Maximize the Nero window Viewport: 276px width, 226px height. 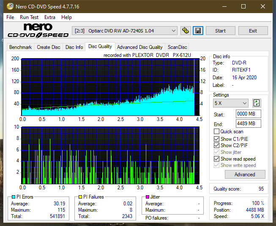(x=243, y=6)
